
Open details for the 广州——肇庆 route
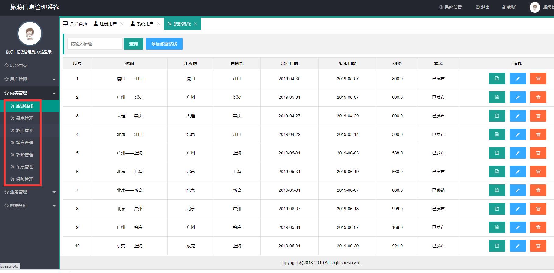point(497,227)
